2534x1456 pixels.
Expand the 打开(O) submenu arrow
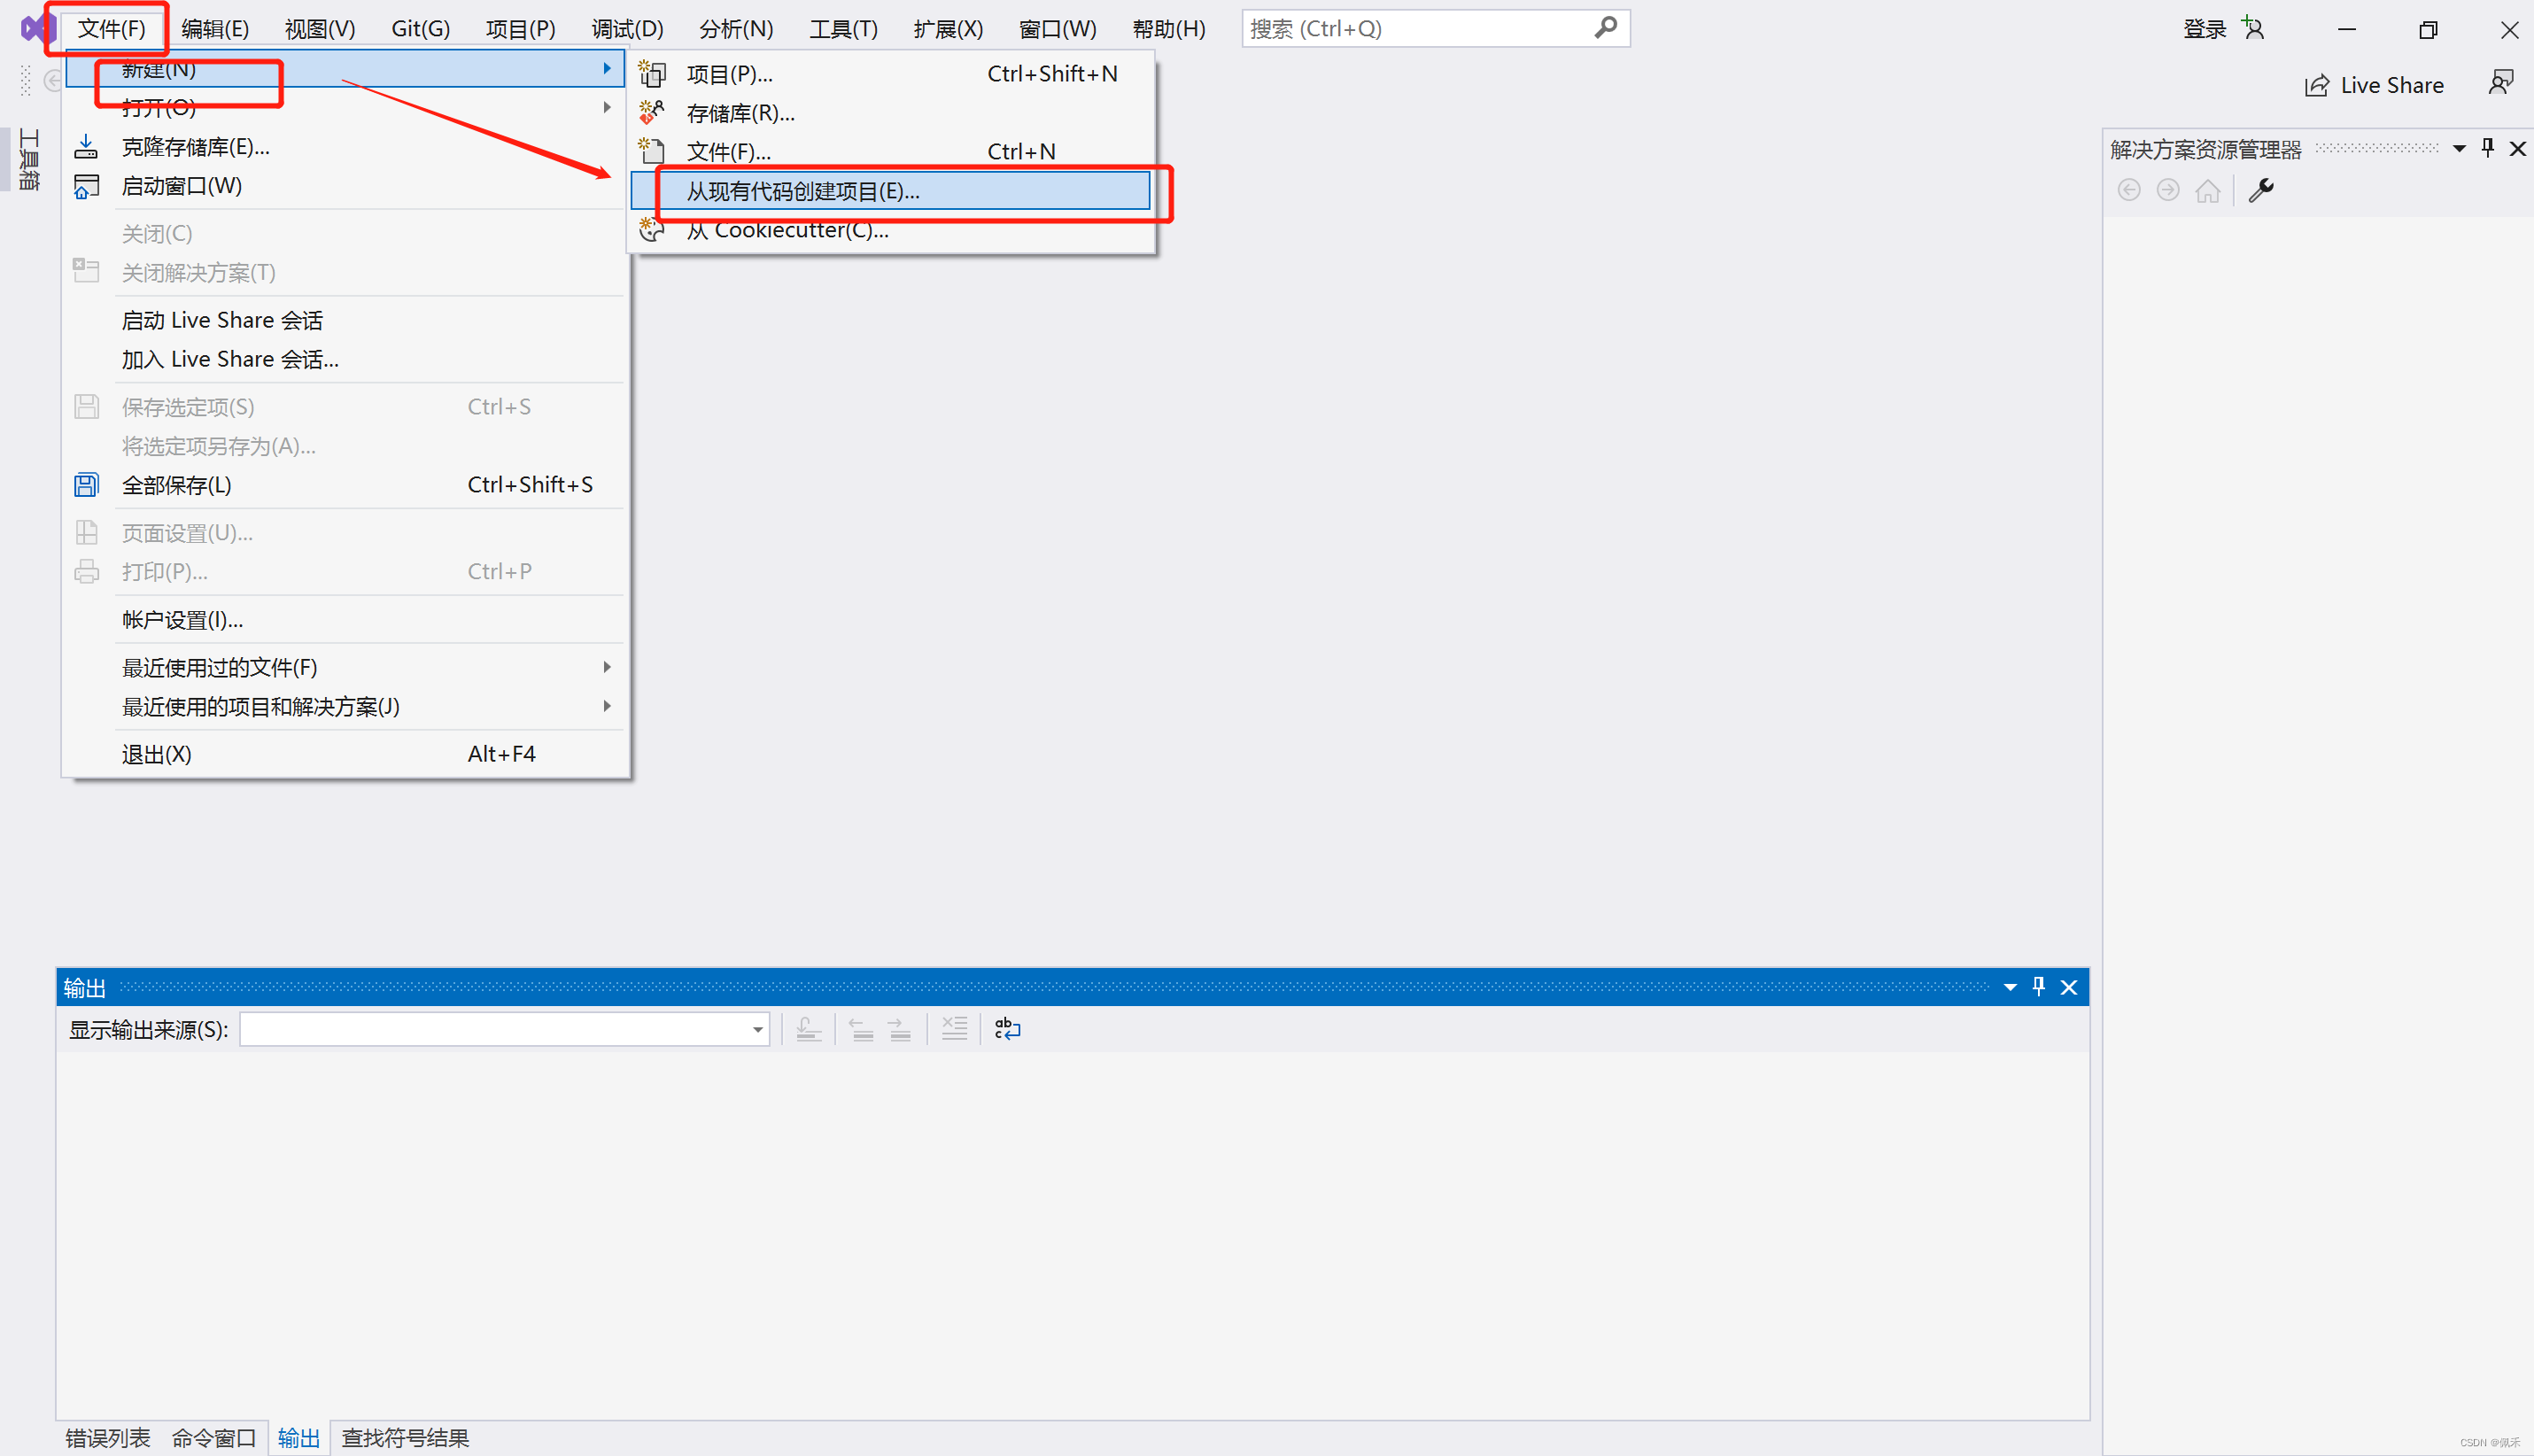click(x=607, y=107)
